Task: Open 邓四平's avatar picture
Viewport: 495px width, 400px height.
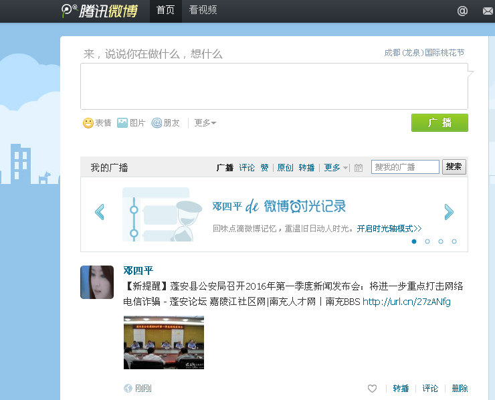Action: (97, 282)
